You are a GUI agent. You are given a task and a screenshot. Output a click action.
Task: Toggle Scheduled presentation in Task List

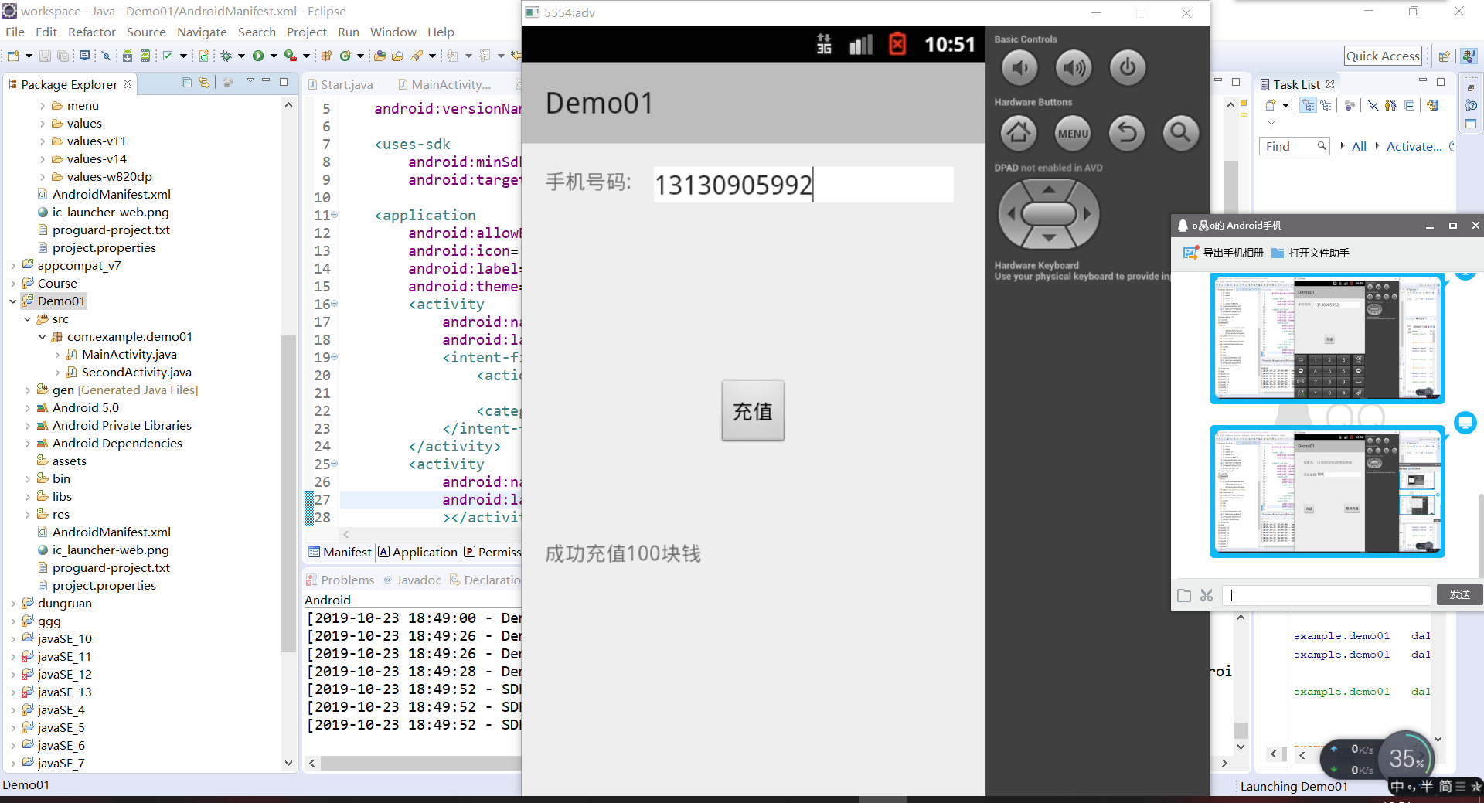[1326, 105]
